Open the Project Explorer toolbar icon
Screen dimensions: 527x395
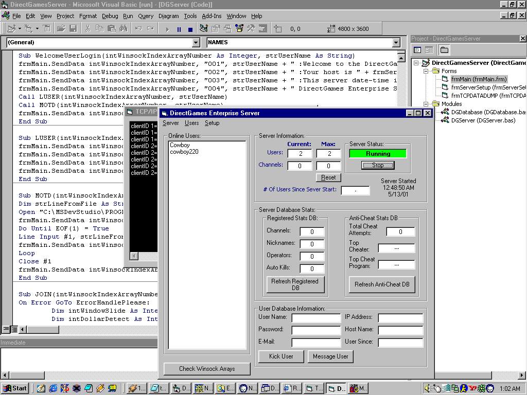(x=204, y=29)
